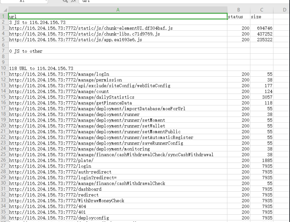Select the syncCashWithdrawal URL cell
Viewport: 290px width, 222px height.
(x=118, y=155)
